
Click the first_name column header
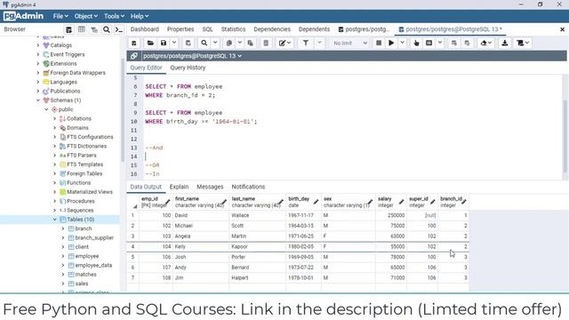click(x=201, y=202)
